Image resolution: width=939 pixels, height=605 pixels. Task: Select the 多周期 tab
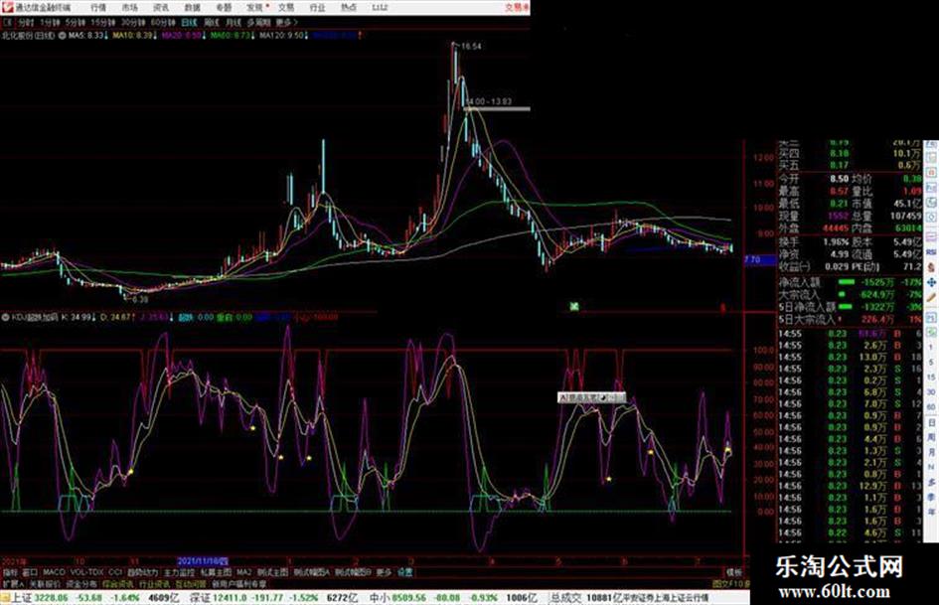258,22
